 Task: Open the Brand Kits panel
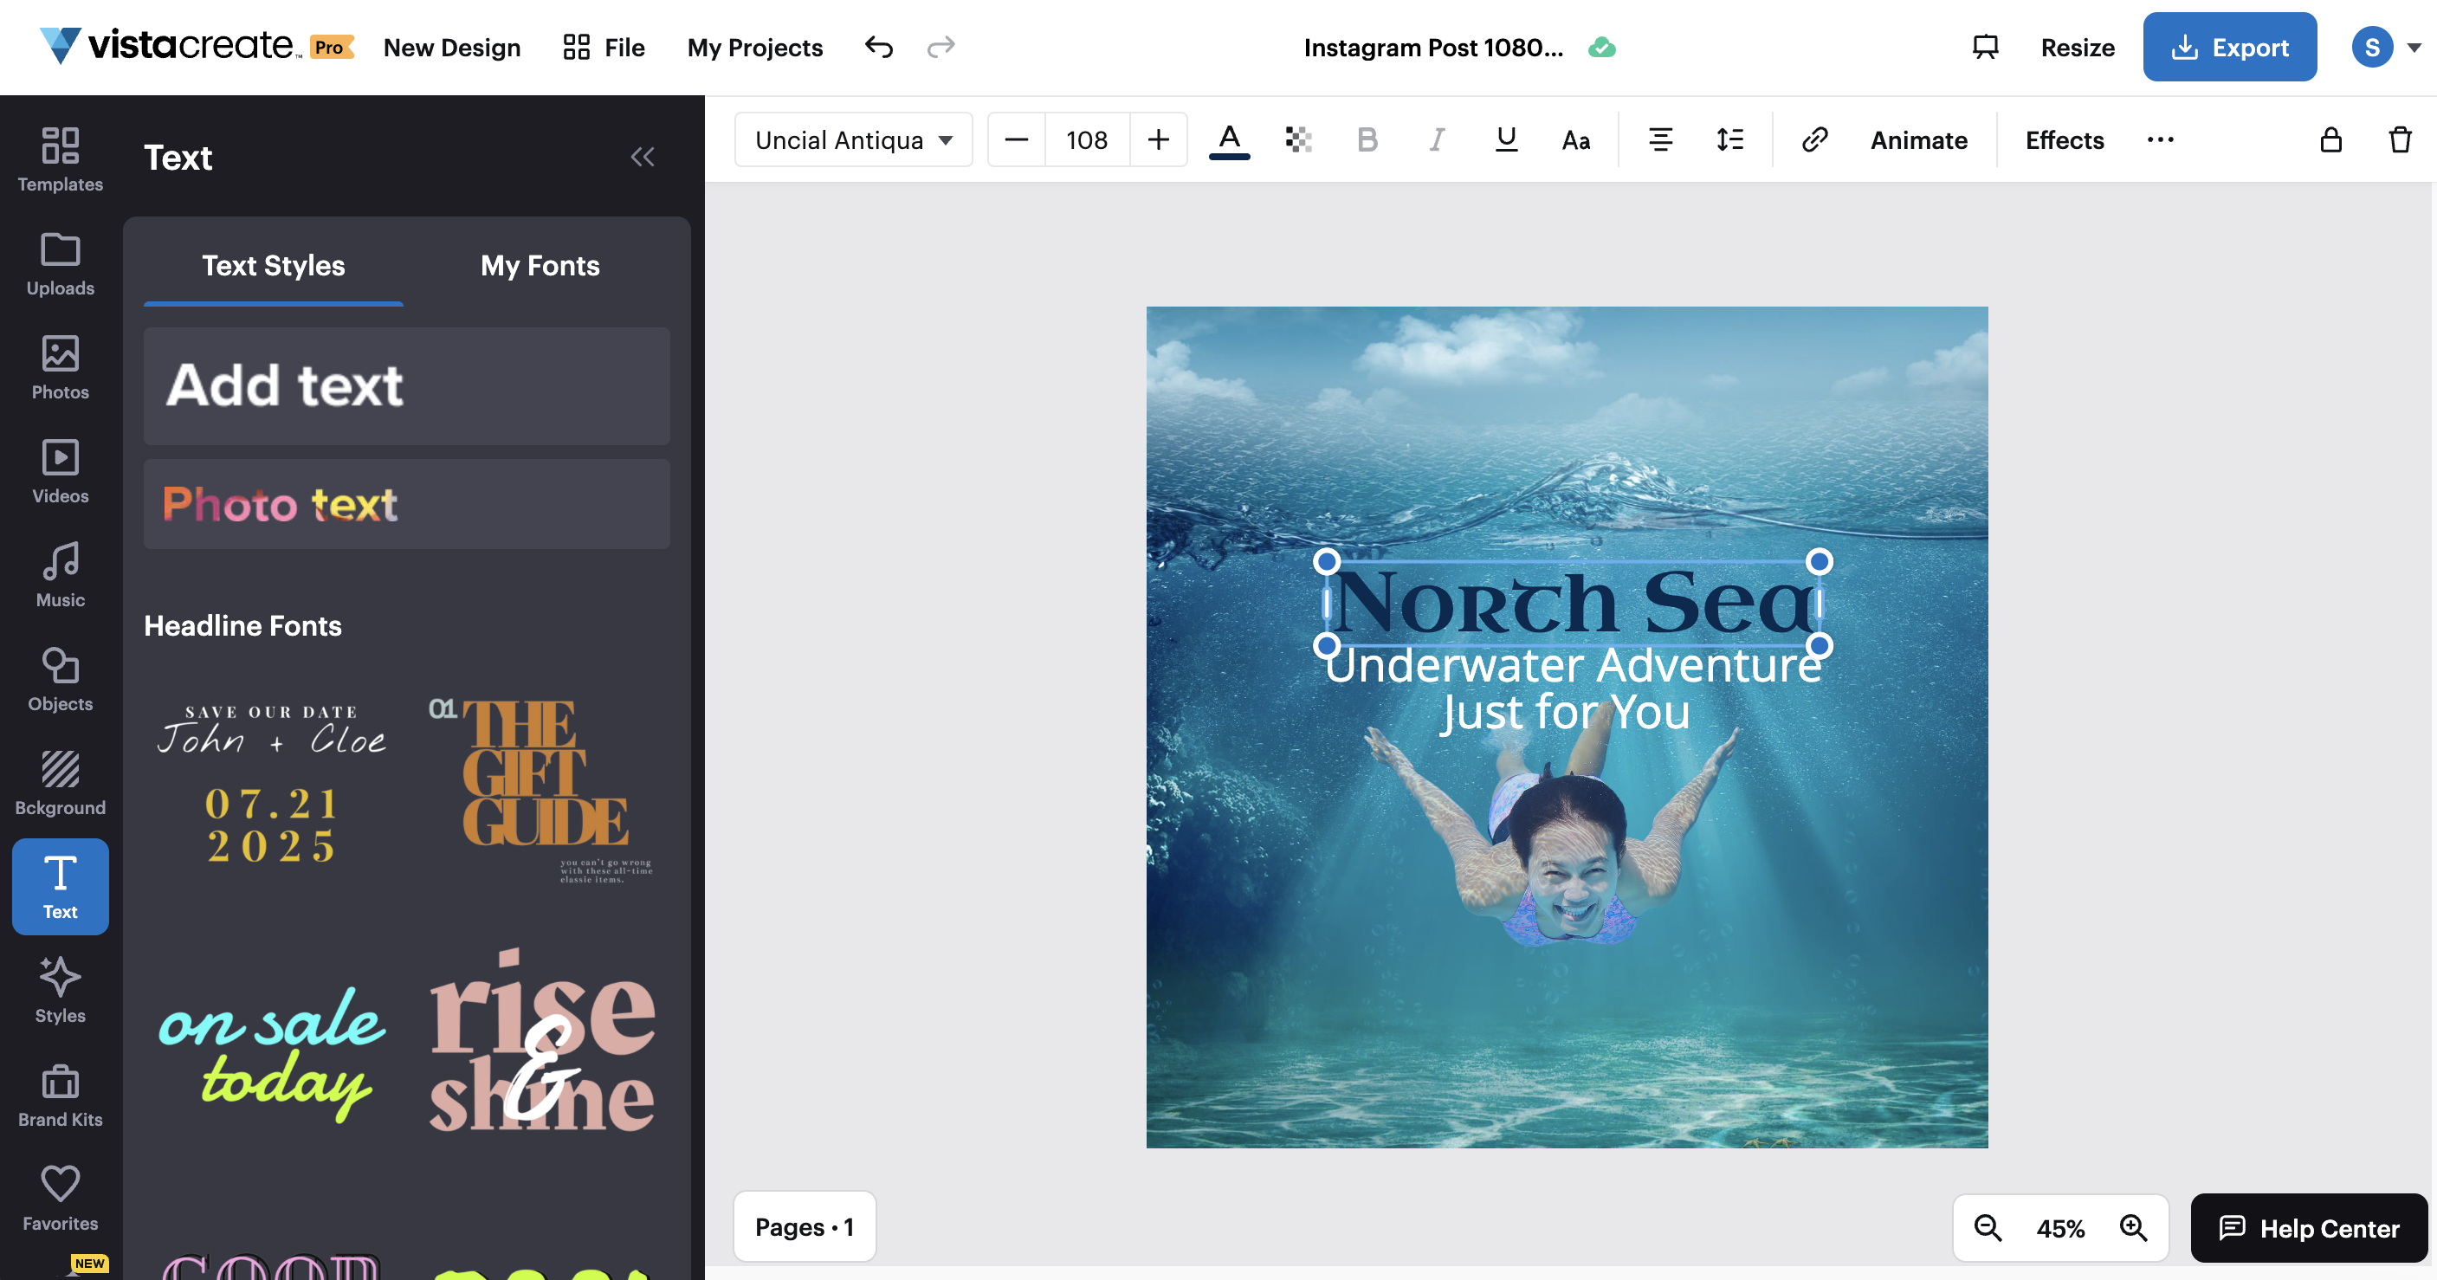tap(61, 1095)
